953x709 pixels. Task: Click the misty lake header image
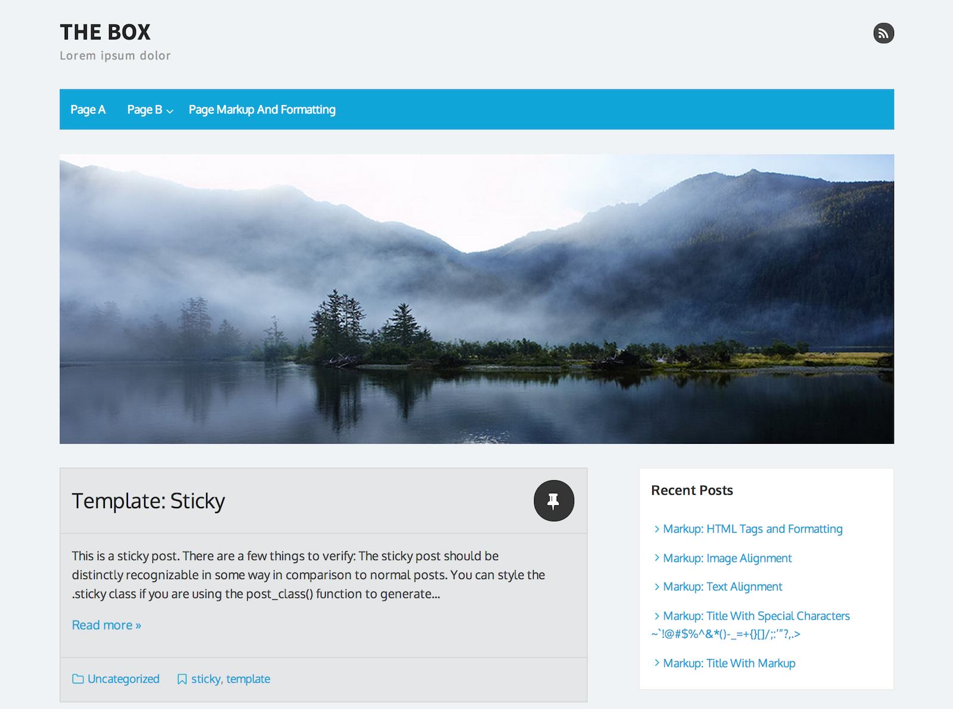[476, 299]
